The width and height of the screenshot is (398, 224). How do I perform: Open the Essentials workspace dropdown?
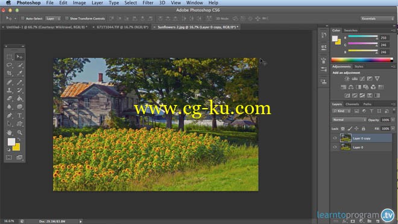[x=377, y=19]
